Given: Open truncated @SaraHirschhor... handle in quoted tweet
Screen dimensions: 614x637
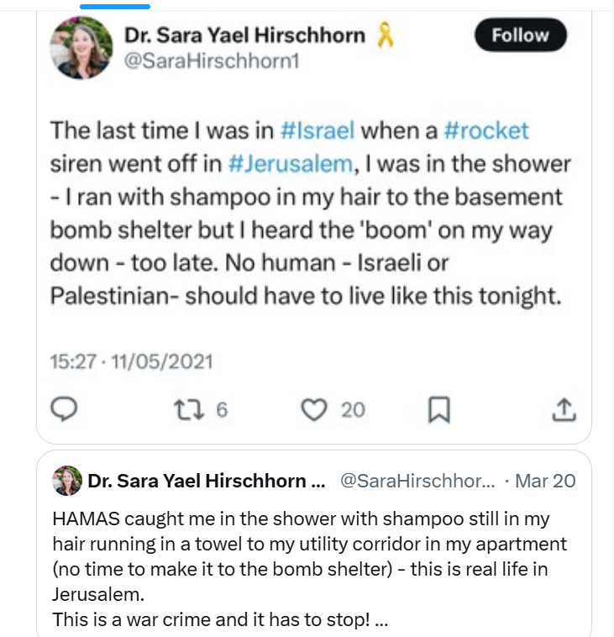Looking at the screenshot, I should 417,481.
